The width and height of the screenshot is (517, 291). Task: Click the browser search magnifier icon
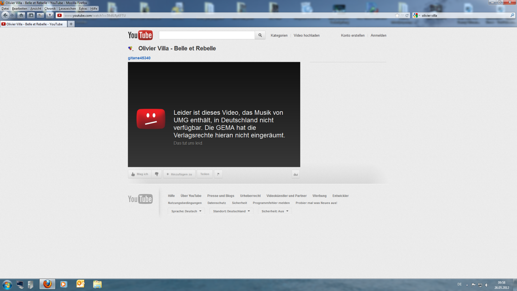click(512, 15)
